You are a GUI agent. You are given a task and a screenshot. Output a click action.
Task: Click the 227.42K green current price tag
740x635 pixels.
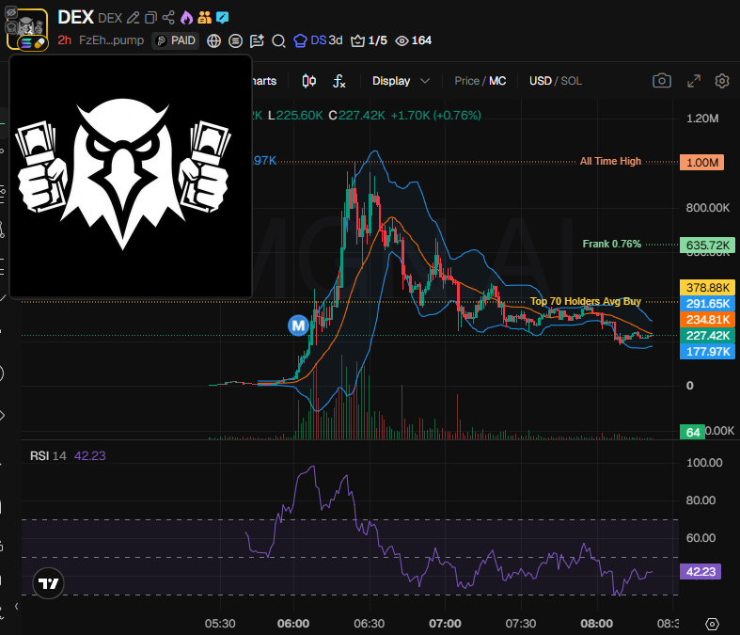click(x=707, y=336)
